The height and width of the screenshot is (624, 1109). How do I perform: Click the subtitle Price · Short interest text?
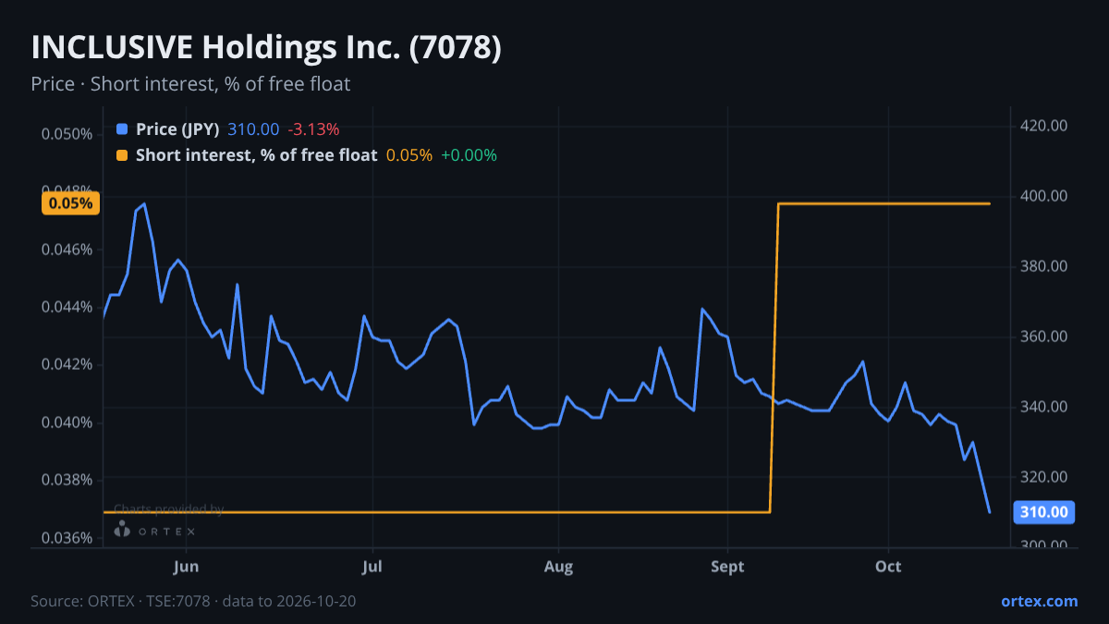click(x=190, y=84)
